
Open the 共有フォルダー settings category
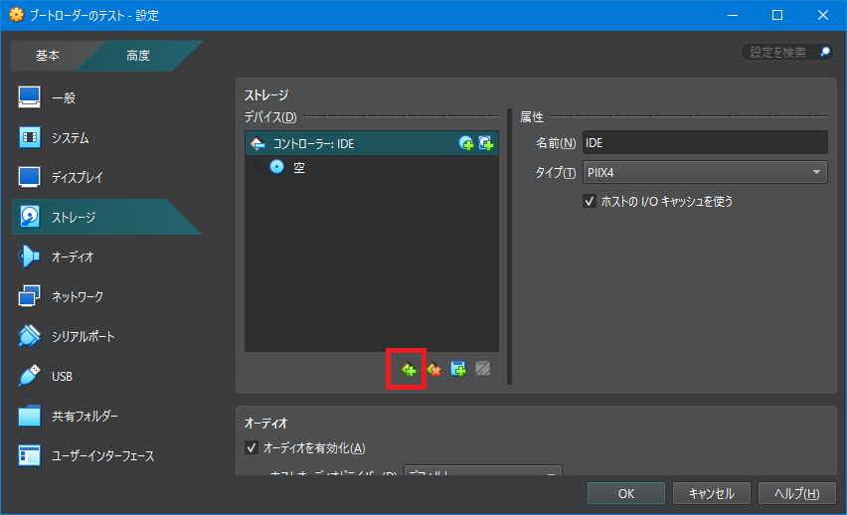tap(105, 416)
